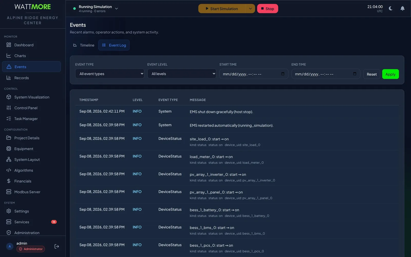
Task: Click the notifications bell icon
Action: click(x=403, y=8)
